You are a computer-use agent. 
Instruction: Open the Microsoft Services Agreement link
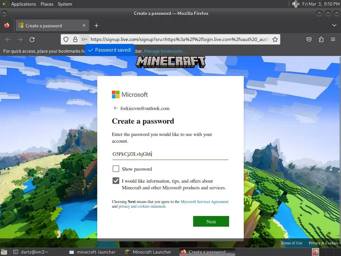pos(204,202)
